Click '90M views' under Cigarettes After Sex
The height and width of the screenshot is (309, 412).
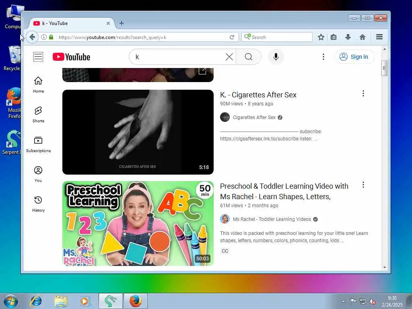pos(231,104)
